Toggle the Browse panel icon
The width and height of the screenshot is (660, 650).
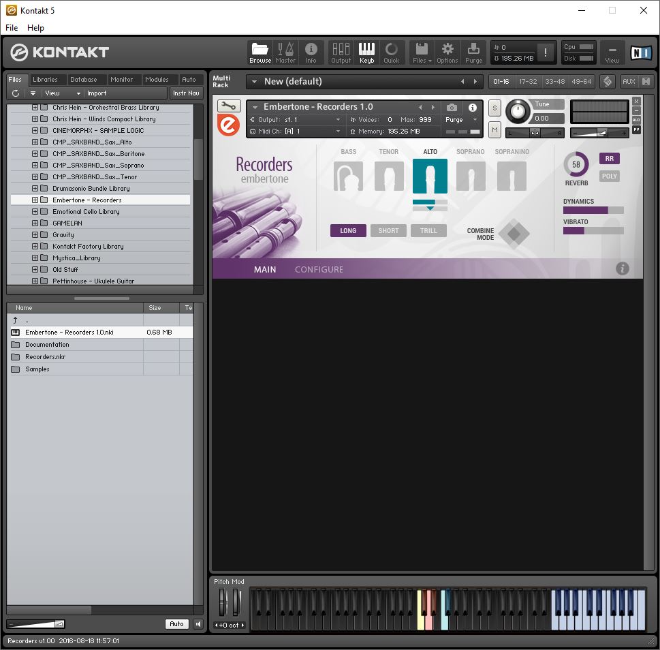pyautogui.click(x=260, y=52)
